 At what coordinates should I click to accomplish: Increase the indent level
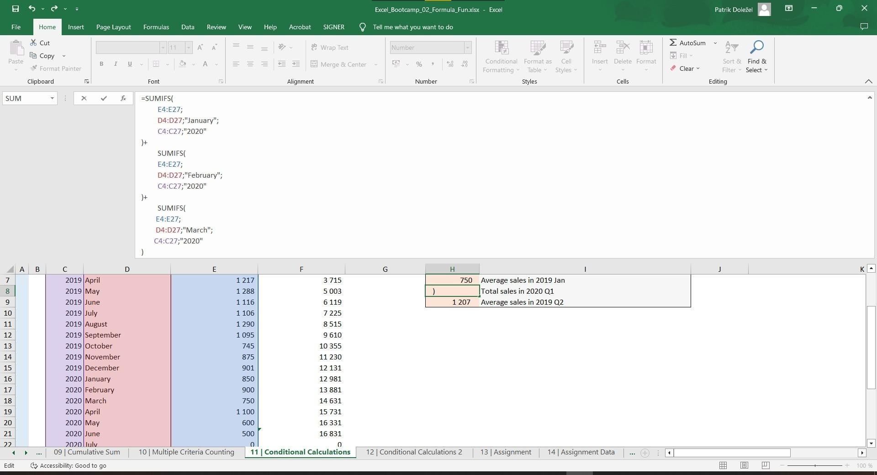click(296, 64)
